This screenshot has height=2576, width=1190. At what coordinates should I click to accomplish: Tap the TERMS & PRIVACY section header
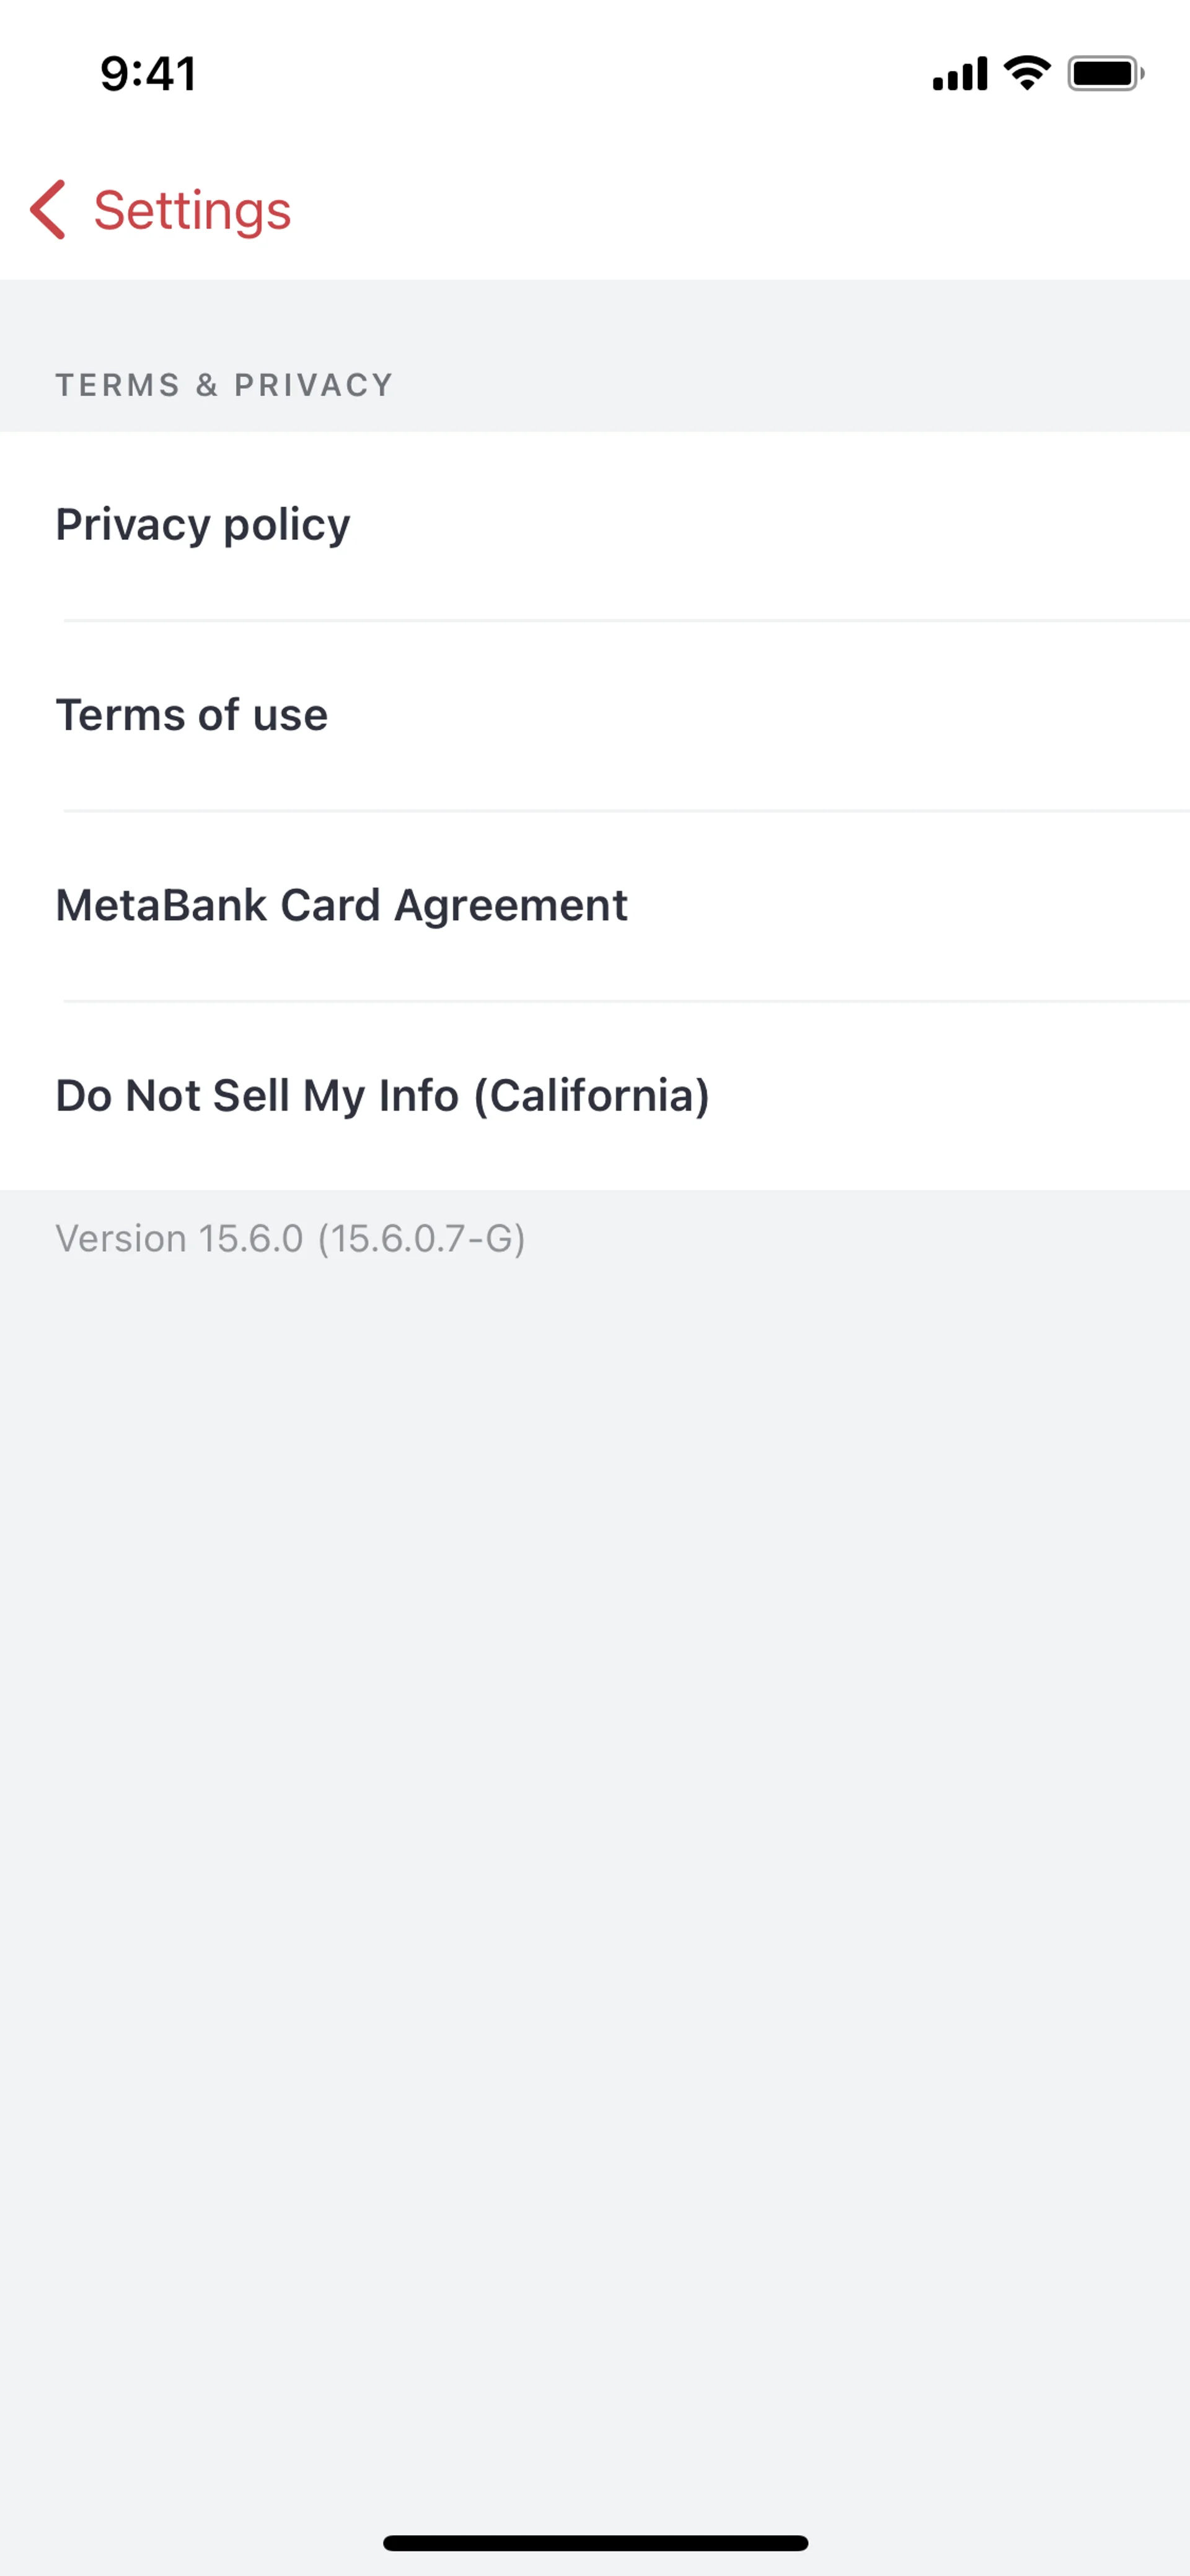click(x=224, y=385)
